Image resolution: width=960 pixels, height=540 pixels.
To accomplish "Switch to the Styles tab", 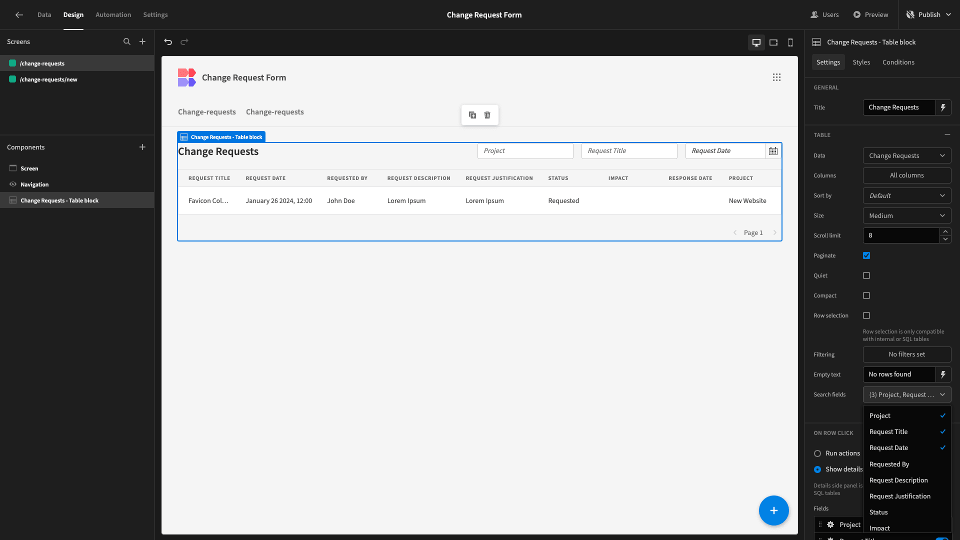I will pos(861,62).
